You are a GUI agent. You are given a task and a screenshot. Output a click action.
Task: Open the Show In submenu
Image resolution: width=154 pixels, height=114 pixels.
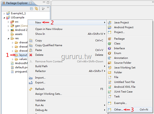tap(67, 34)
